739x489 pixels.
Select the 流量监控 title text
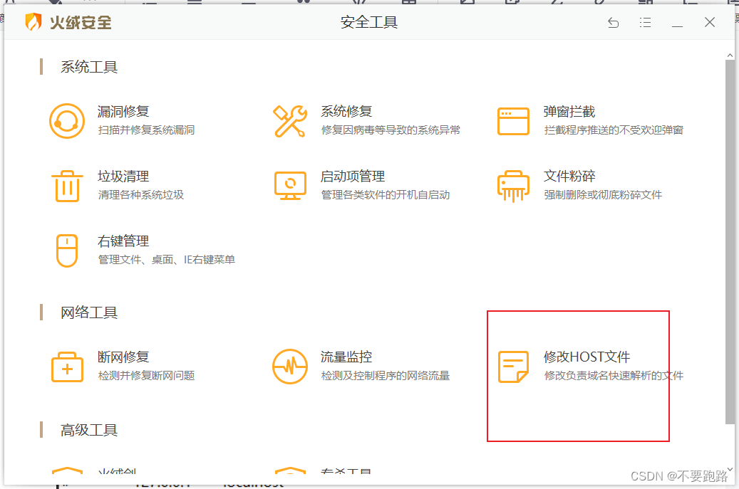(346, 357)
